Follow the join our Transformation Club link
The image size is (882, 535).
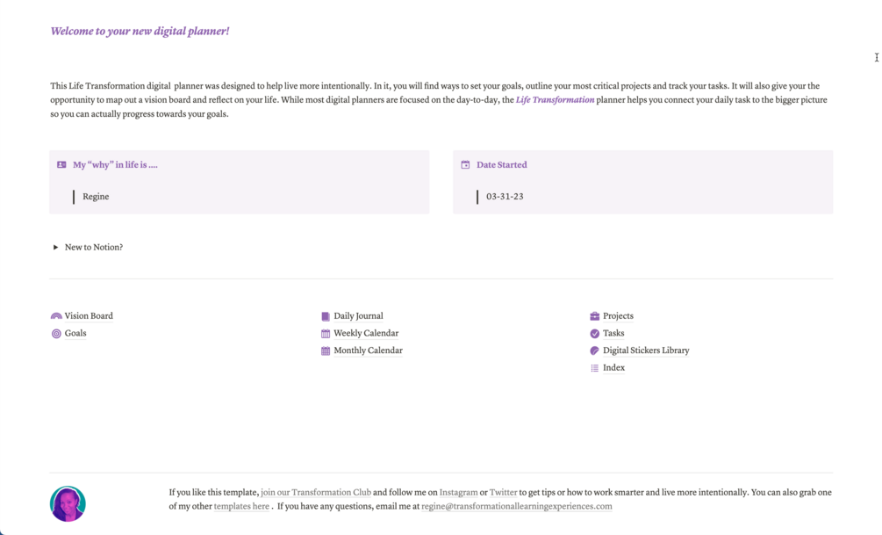(316, 493)
